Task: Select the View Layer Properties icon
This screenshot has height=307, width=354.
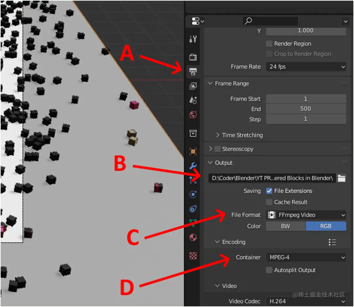Action: [x=193, y=86]
